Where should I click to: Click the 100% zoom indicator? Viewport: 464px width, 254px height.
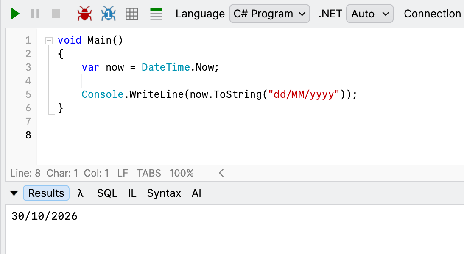182,173
